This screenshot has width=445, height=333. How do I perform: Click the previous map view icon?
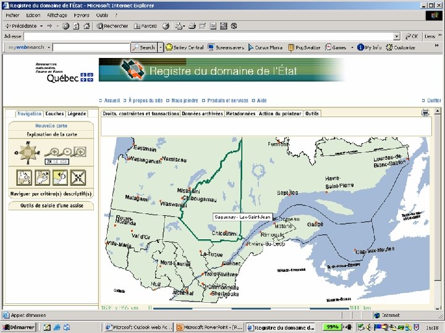(x=60, y=178)
